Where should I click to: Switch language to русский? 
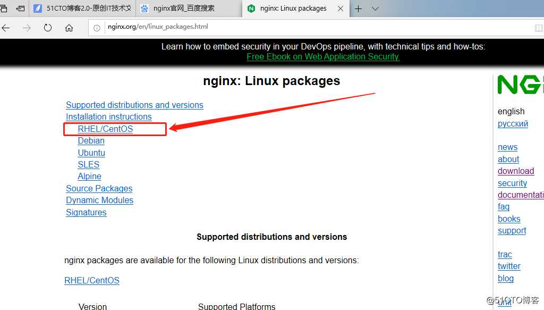click(513, 124)
